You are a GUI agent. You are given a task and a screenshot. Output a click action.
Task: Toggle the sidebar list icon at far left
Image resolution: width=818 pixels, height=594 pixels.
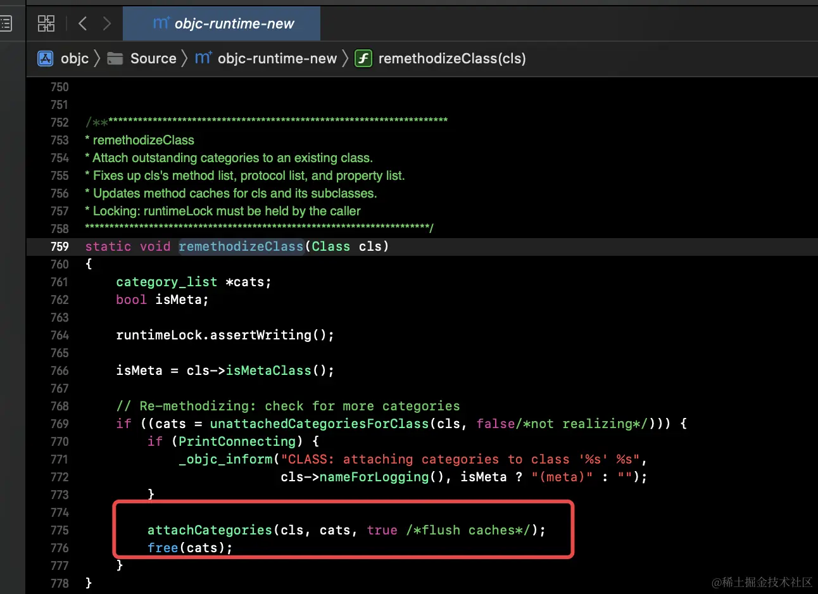tap(6, 24)
